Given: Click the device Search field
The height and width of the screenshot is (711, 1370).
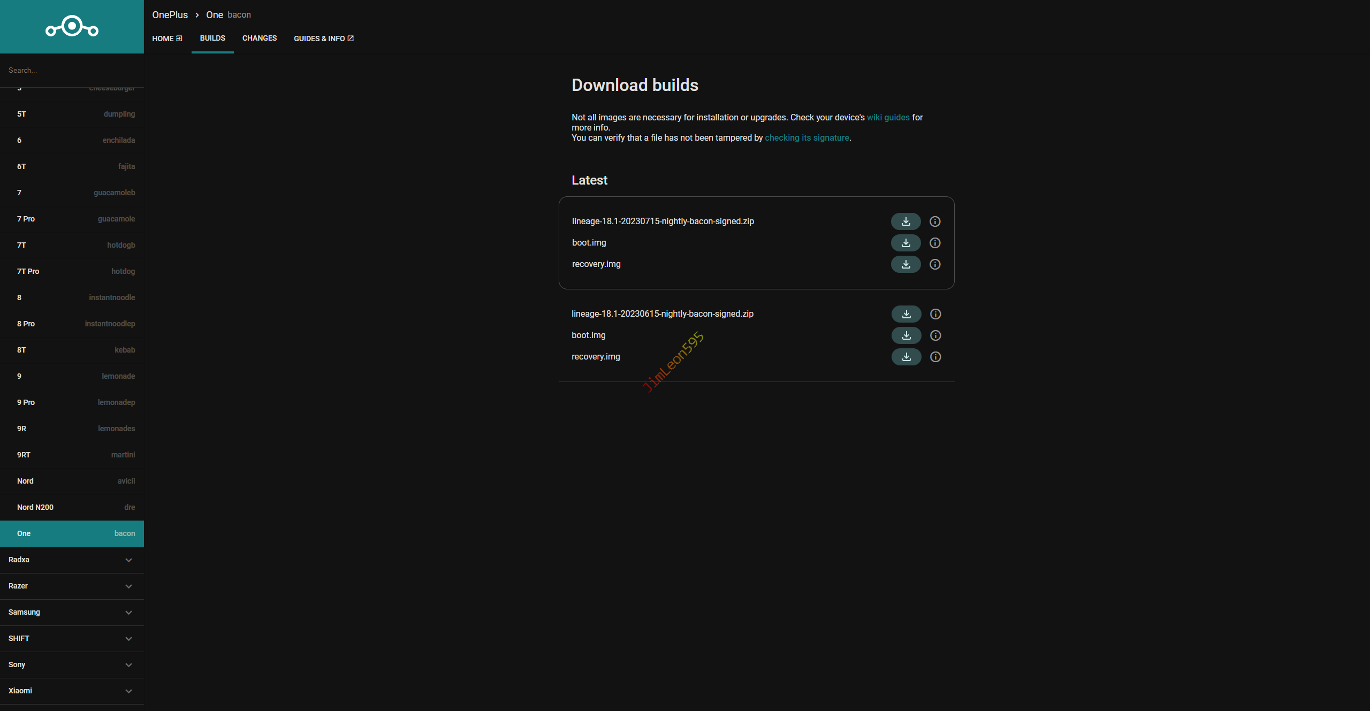Looking at the screenshot, I should [72, 70].
